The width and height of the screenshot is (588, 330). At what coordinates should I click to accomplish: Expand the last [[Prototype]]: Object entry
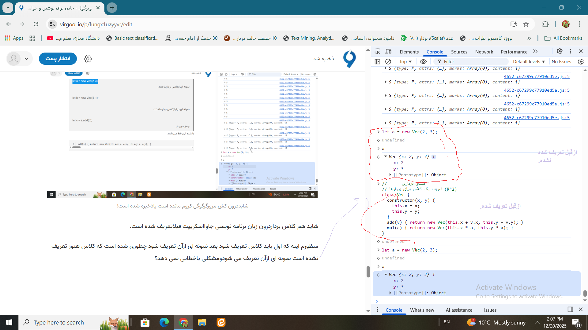pos(390,293)
